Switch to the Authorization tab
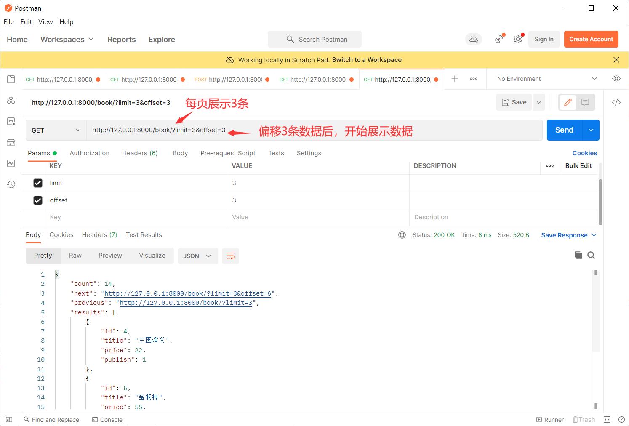The image size is (629, 426). click(x=89, y=153)
